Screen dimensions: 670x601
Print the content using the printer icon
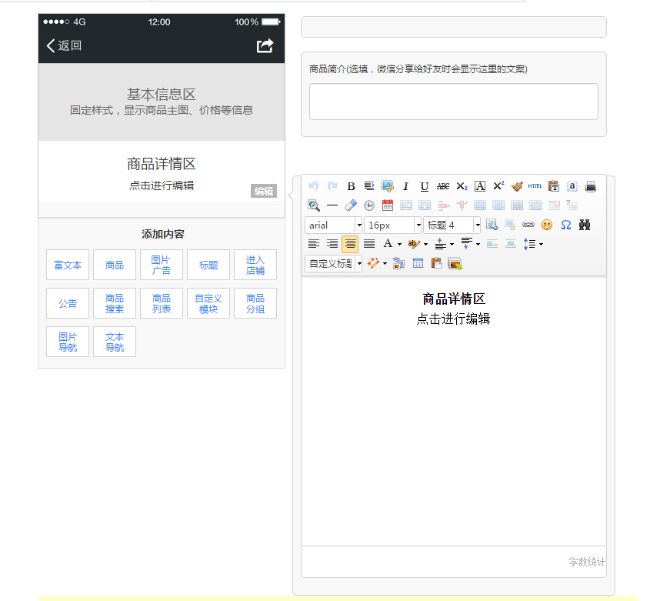pos(590,185)
